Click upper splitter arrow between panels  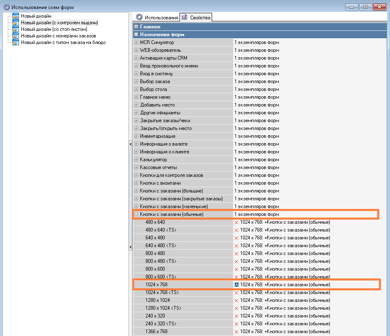click(131, 144)
